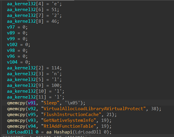Select the "FlushInstructionCache" string

pyautogui.click(x=71, y=115)
